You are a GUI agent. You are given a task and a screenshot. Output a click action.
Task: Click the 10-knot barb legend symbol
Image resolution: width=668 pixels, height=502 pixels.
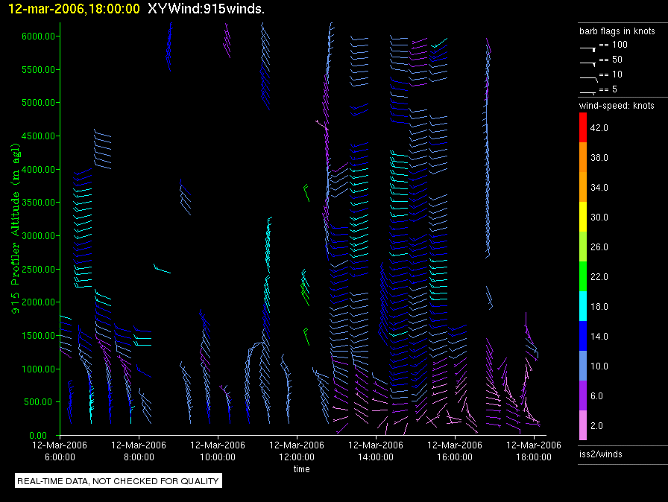click(587, 76)
